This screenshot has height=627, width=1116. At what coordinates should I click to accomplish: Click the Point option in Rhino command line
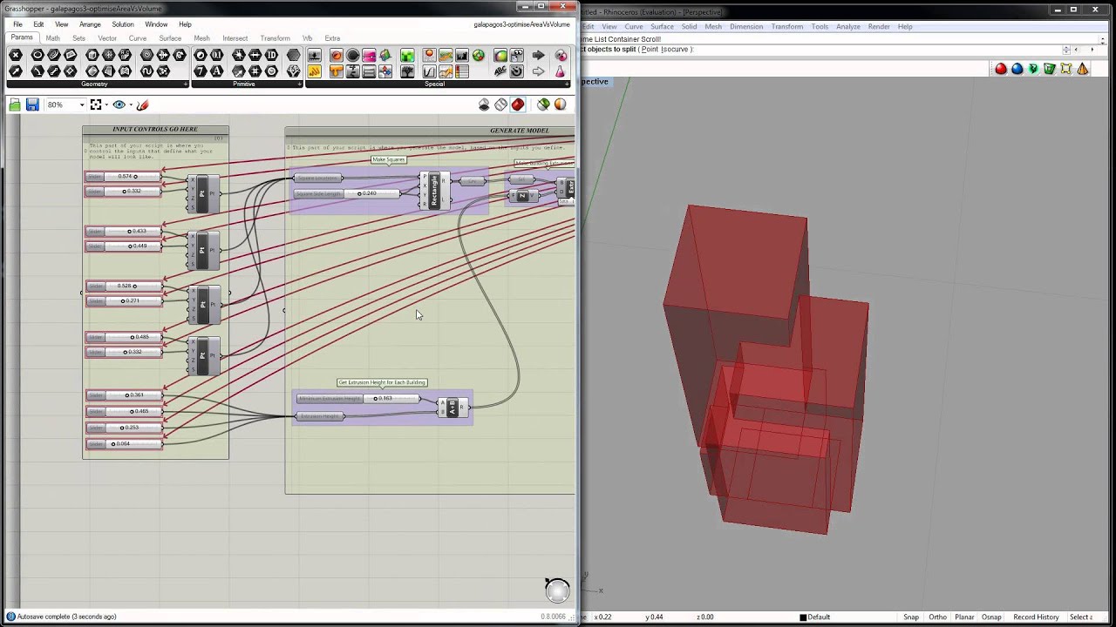650,49
